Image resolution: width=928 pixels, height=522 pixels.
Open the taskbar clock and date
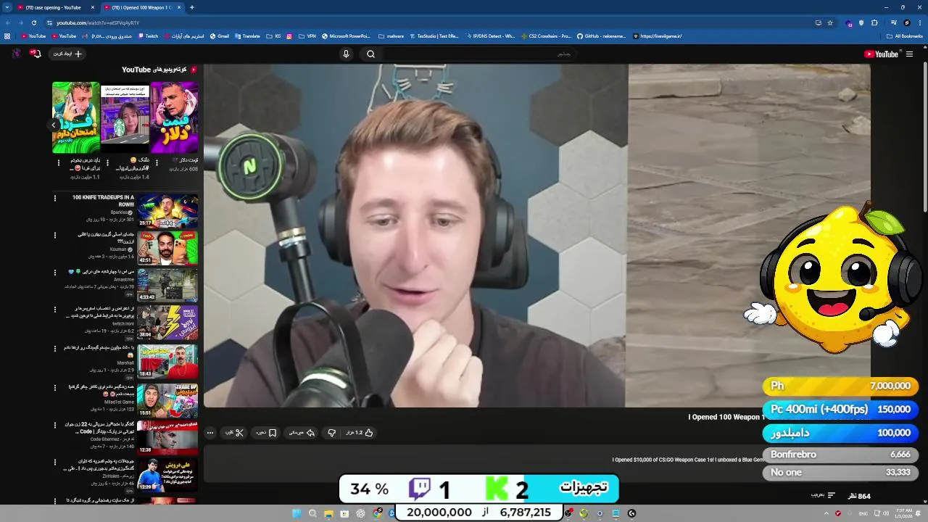point(904,513)
